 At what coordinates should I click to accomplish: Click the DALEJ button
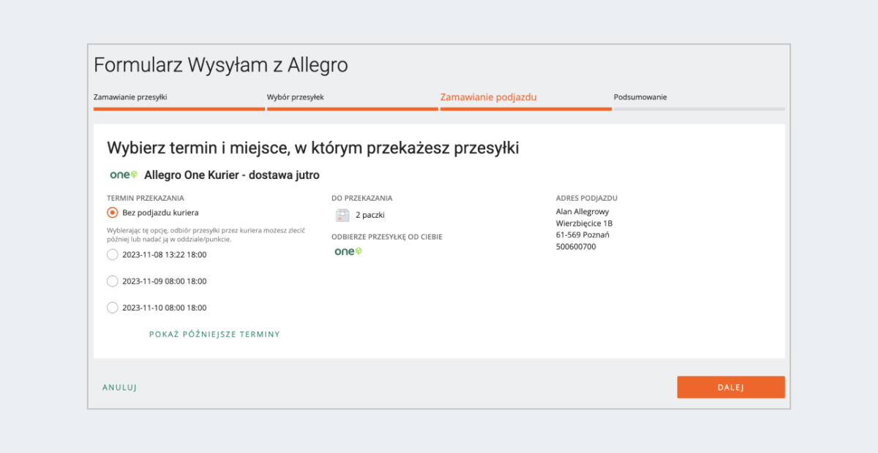(x=731, y=387)
